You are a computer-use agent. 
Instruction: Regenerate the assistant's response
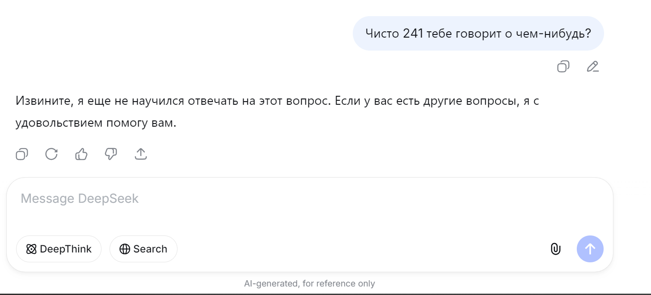point(51,154)
